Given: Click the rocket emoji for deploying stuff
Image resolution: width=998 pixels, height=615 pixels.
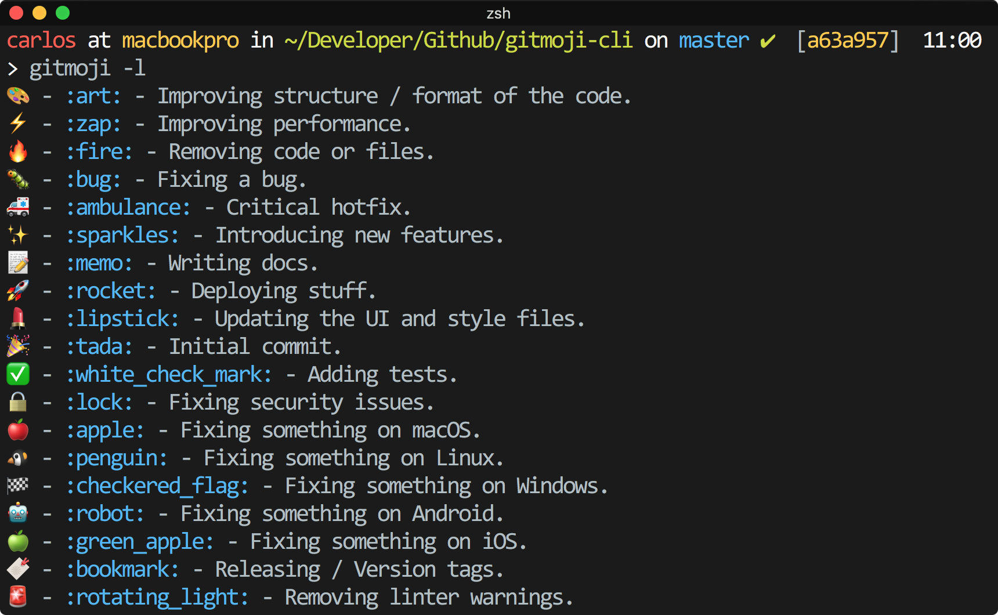Looking at the screenshot, I should pos(17,290).
